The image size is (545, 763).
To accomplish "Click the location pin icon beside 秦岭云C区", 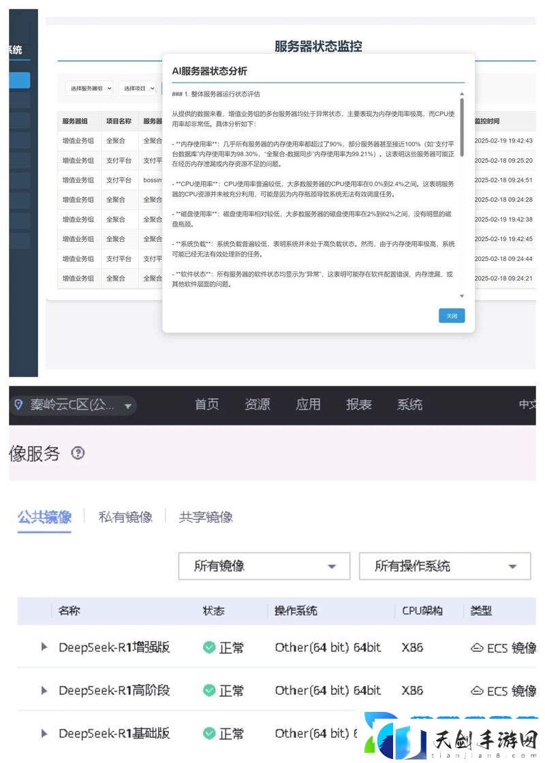I will 18,405.
